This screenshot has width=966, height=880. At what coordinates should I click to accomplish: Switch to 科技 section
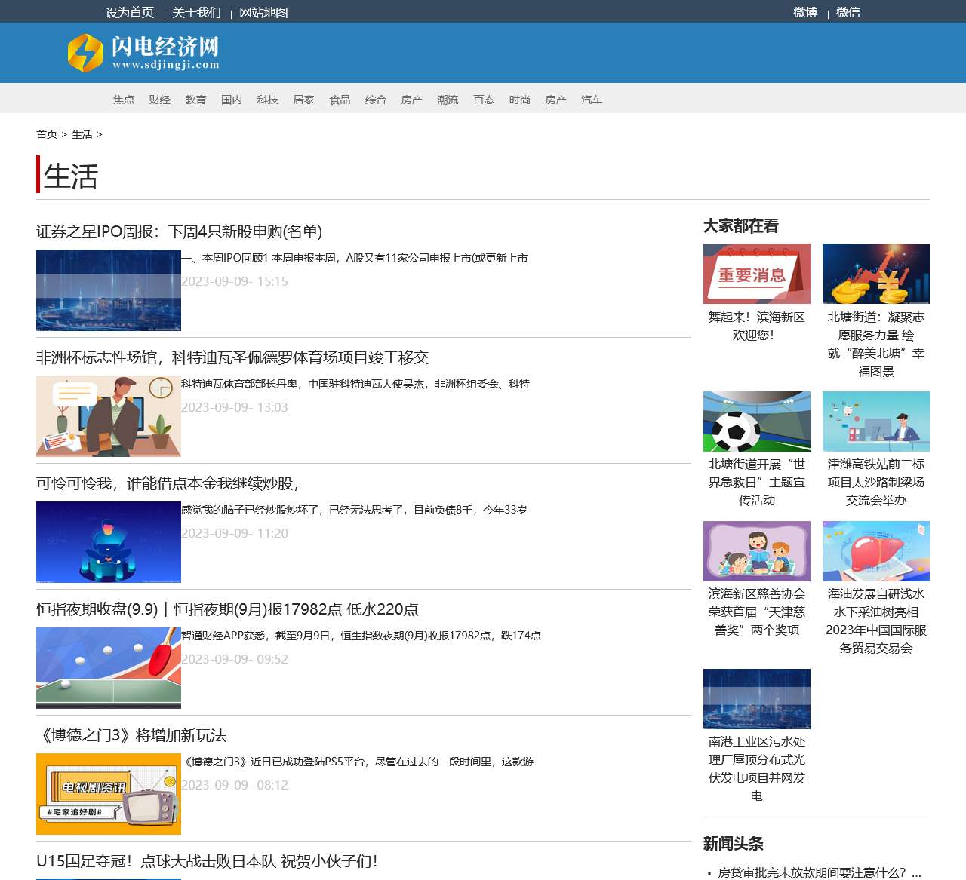[x=268, y=100]
